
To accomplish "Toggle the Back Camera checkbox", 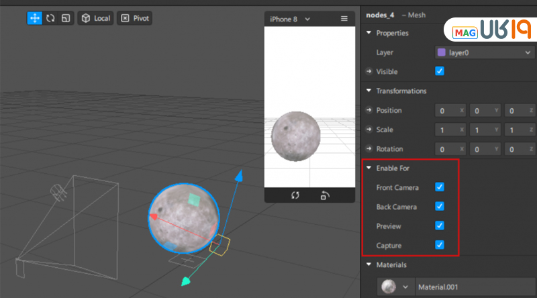I will coord(440,206).
